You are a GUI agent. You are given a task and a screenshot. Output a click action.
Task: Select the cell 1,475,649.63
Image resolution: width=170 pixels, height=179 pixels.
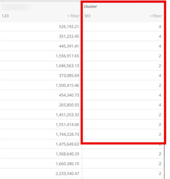[x=68, y=144]
